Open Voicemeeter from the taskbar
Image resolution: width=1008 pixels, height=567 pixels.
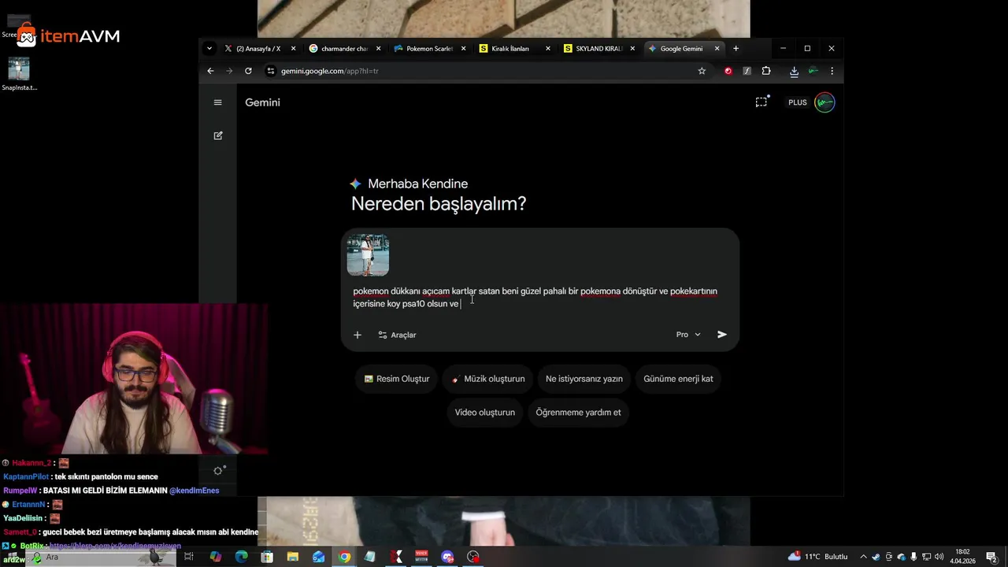[421, 557]
